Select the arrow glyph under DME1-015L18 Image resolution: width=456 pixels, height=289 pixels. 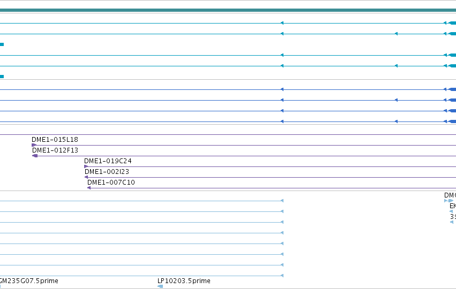pyautogui.click(x=34, y=145)
